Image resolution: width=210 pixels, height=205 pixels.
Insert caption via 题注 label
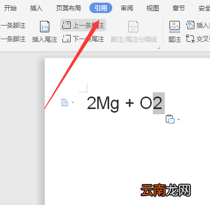[175, 40]
